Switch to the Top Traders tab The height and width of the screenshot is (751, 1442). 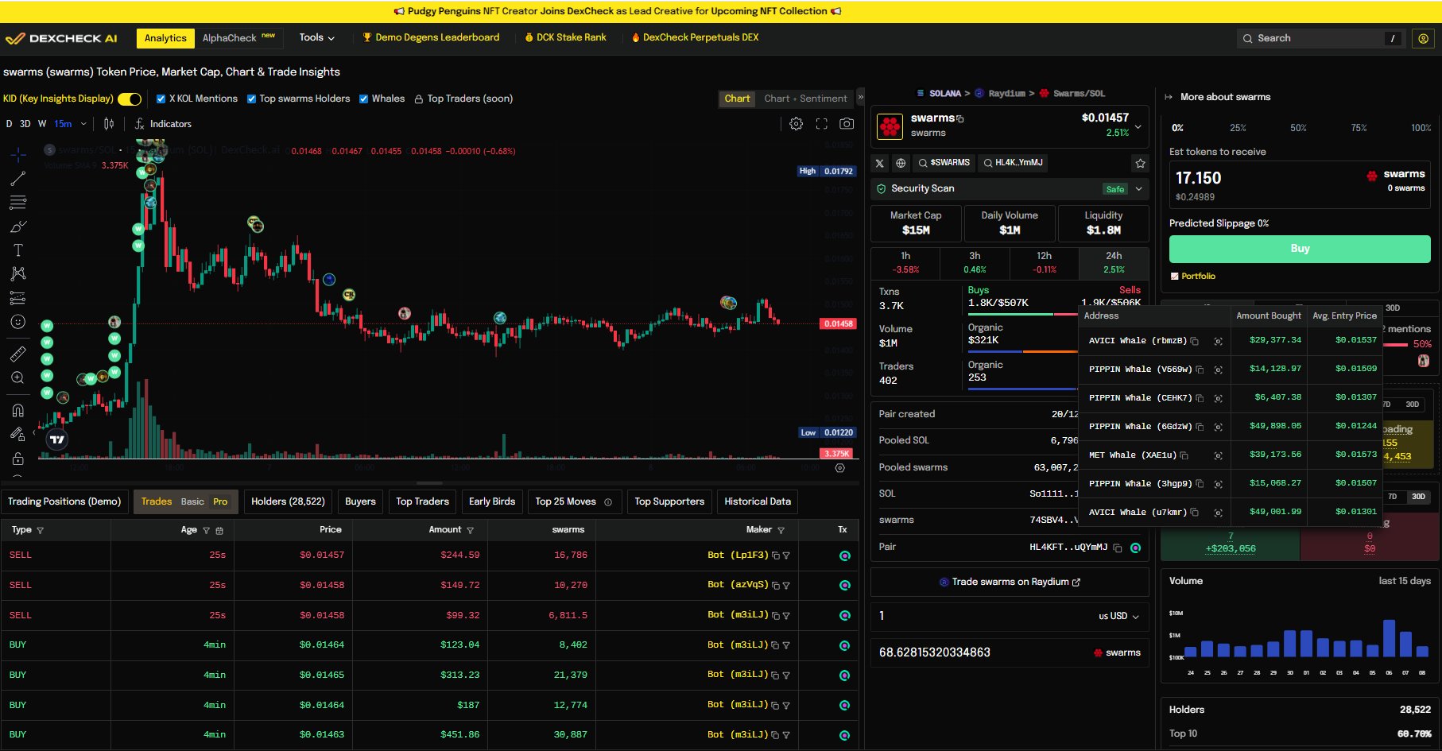[x=422, y=501]
